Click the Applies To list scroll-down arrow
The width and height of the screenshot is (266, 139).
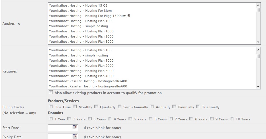pyautogui.click(x=258, y=42)
